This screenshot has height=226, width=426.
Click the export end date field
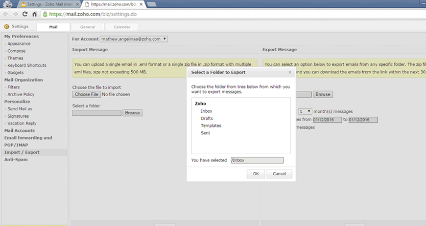coord(363,120)
